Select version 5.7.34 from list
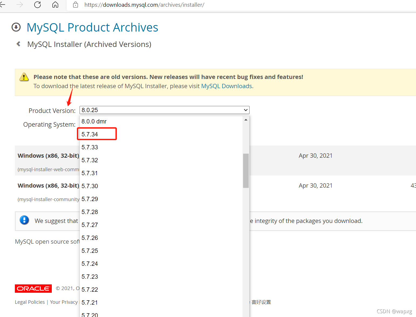Screen dimensions: 416x317 pyautogui.click(x=161, y=134)
